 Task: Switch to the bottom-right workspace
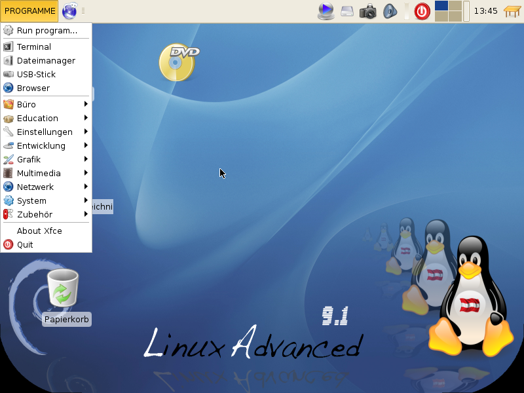pyautogui.click(x=455, y=16)
